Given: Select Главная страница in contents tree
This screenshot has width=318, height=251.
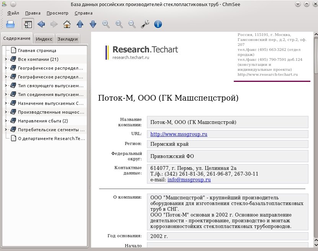Looking at the screenshot, I should tap(37, 51).
